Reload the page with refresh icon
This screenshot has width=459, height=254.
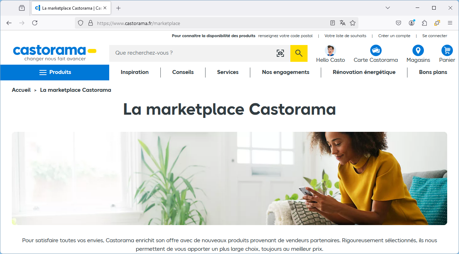[x=35, y=23]
